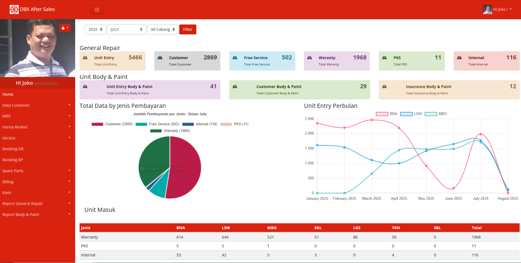Viewport: 521px width, 263px height.
Task: Hide Warranty (1968) slice via pie legend
Action: [x=170, y=131]
